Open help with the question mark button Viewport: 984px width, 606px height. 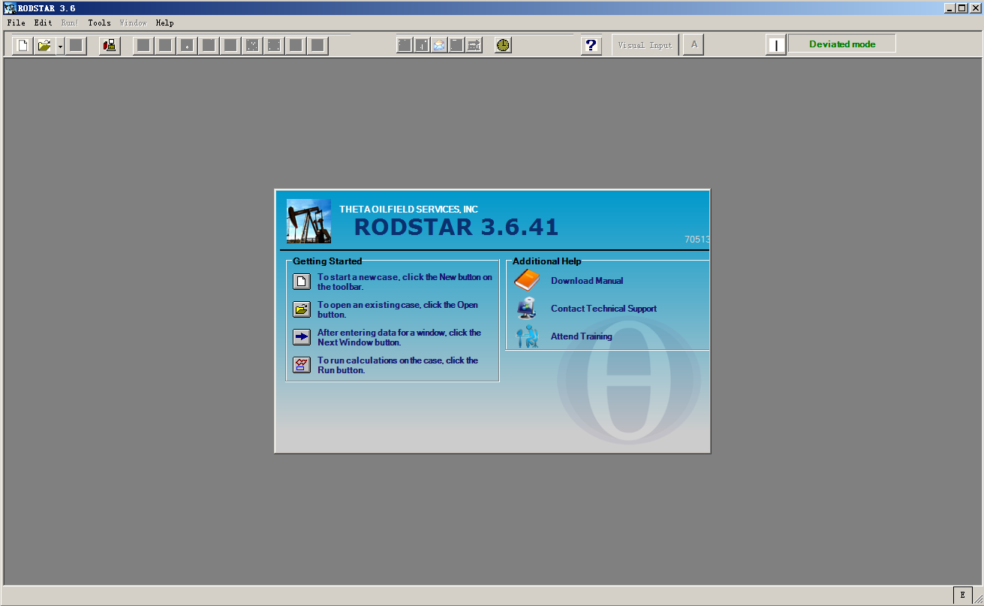coord(591,46)
